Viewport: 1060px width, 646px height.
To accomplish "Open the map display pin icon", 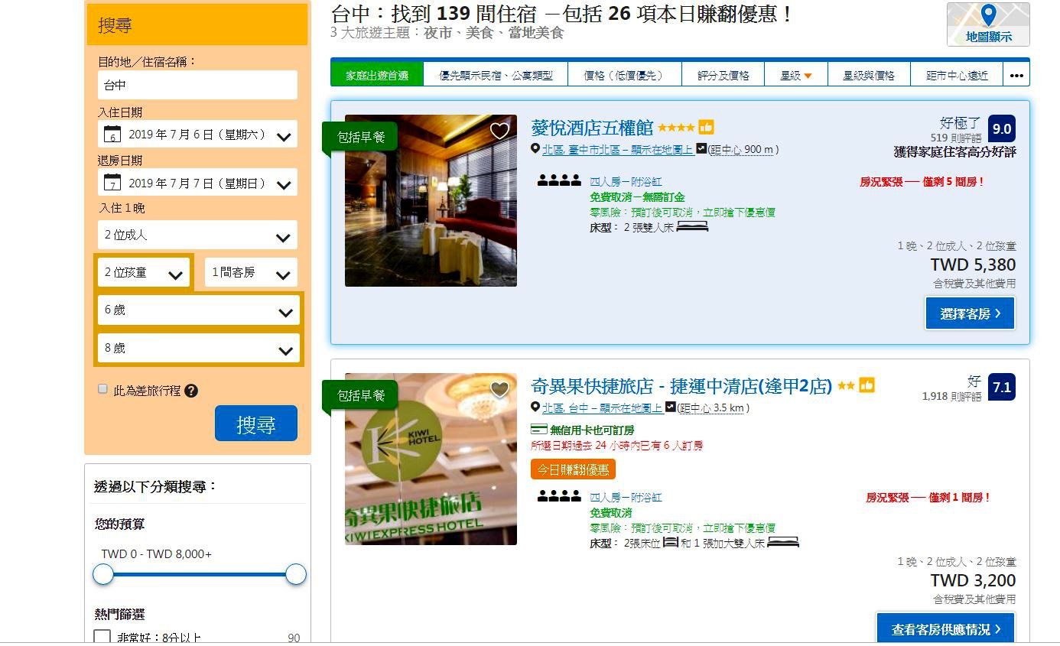I will pos(988,17).
